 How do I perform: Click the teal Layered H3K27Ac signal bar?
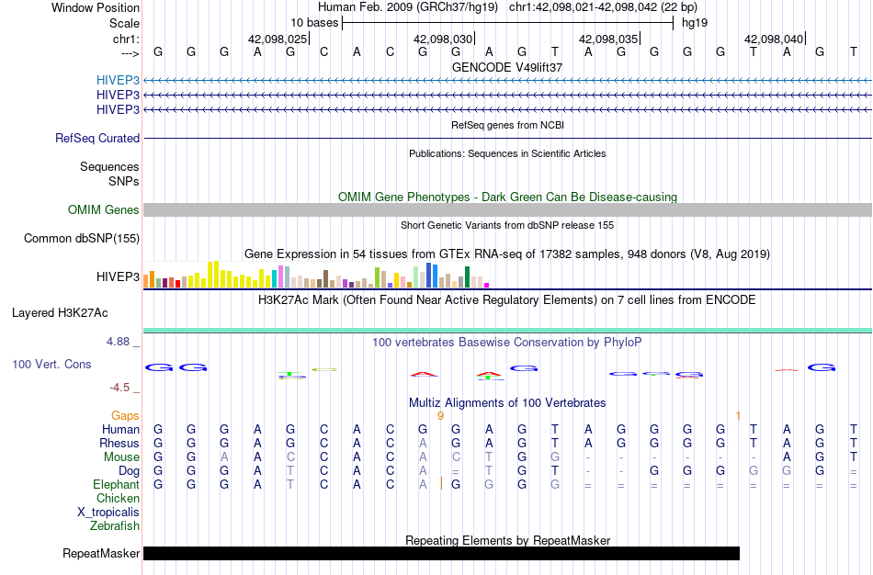coord(507,331)
